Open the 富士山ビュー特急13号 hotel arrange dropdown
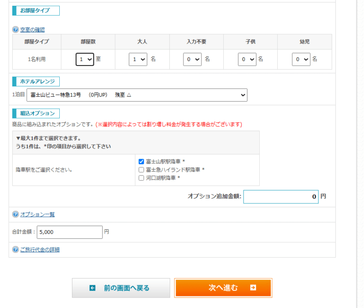This screenshot has height=308, width=364. [x=137, y=95]
